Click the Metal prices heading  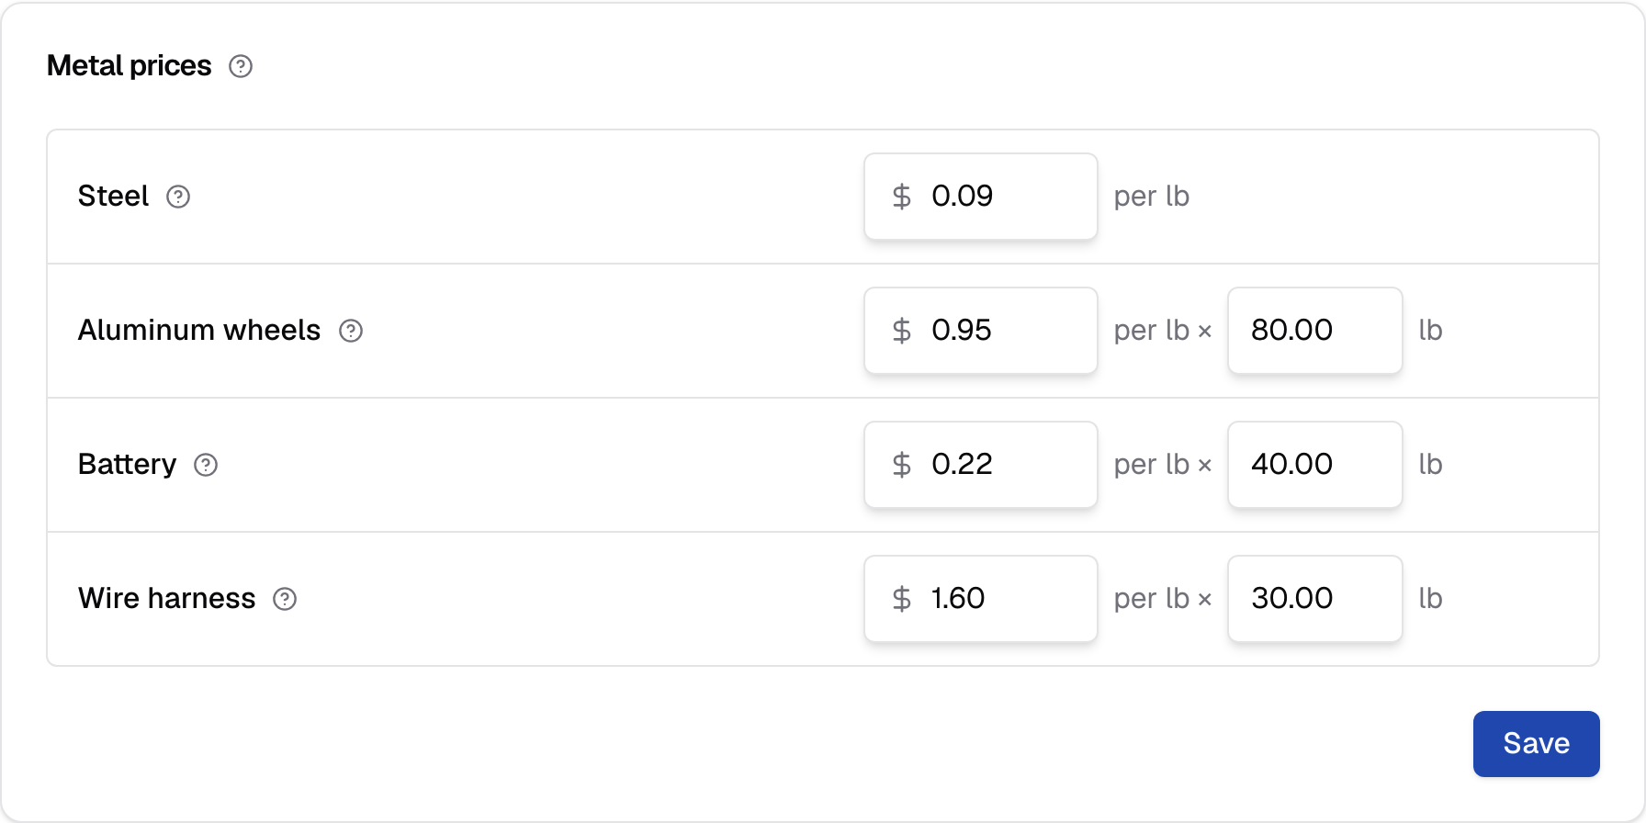tap(130, 66)
